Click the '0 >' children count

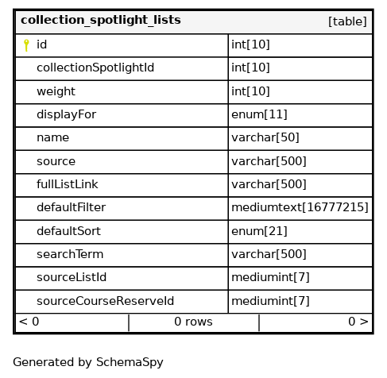(358, 322)
